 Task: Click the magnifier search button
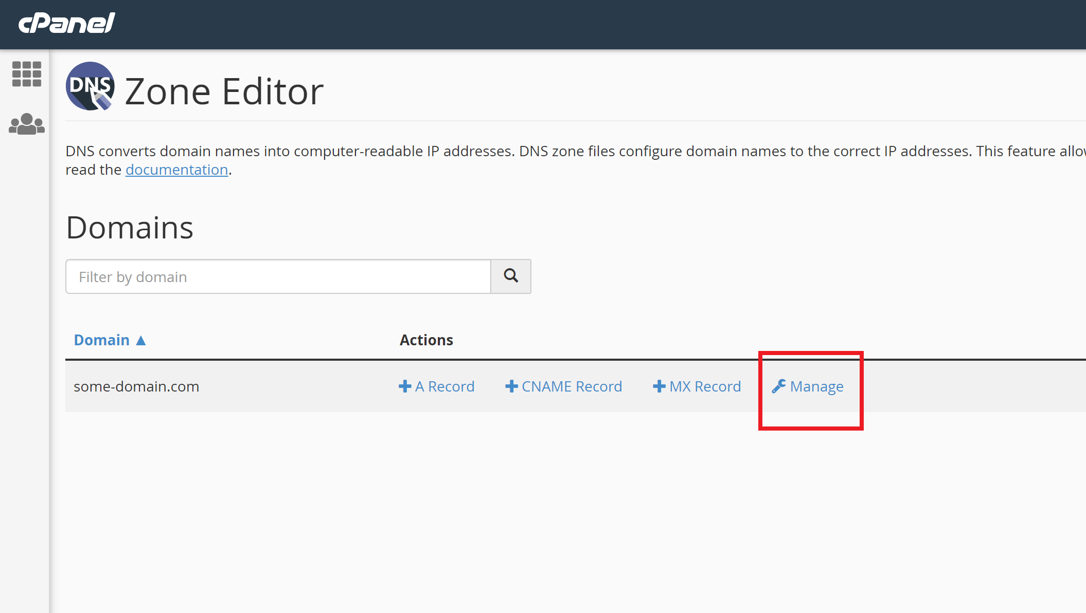(x=510, y=276)
